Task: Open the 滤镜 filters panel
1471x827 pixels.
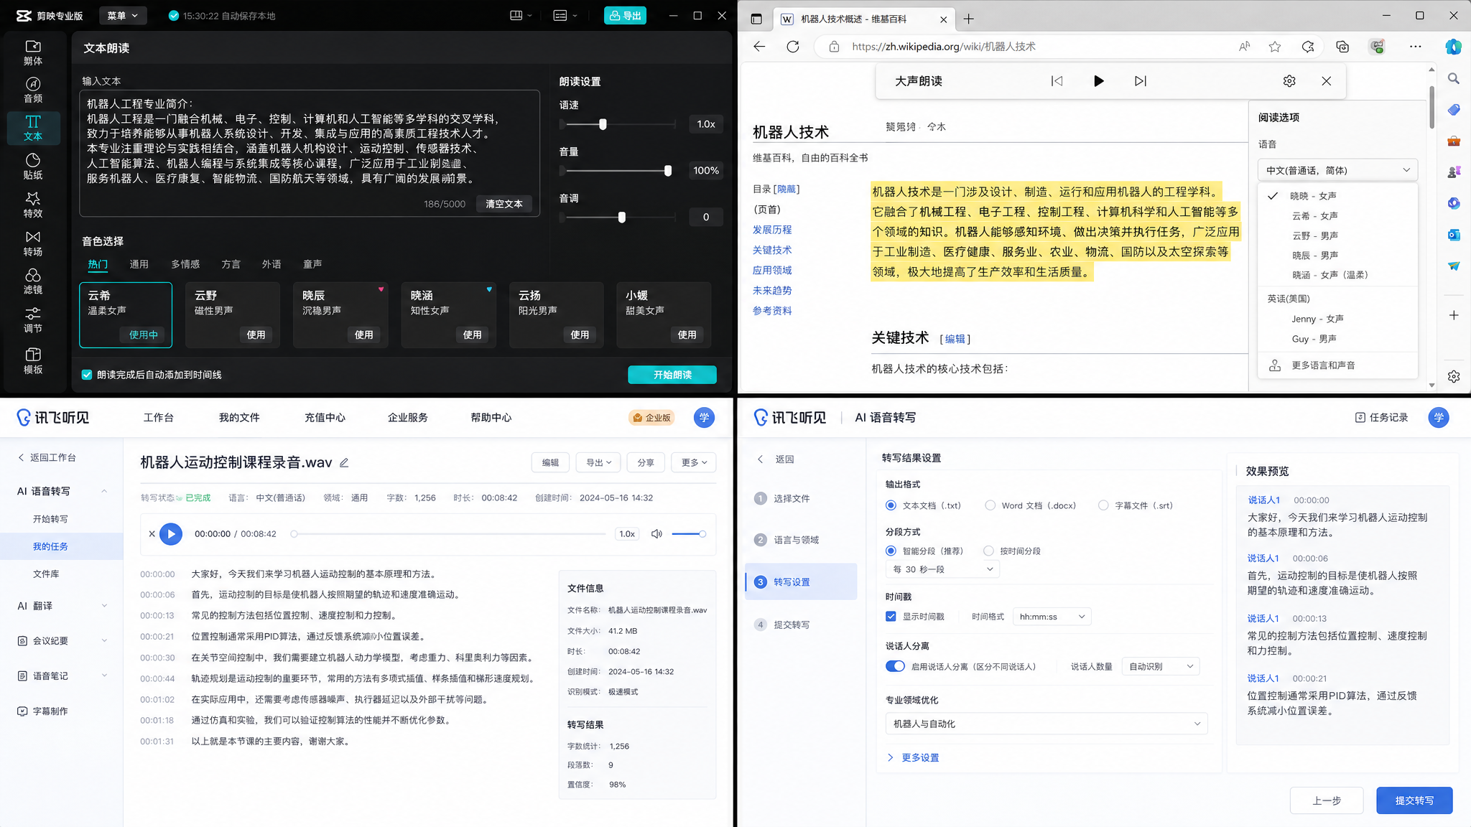Action: click(33, 281)
